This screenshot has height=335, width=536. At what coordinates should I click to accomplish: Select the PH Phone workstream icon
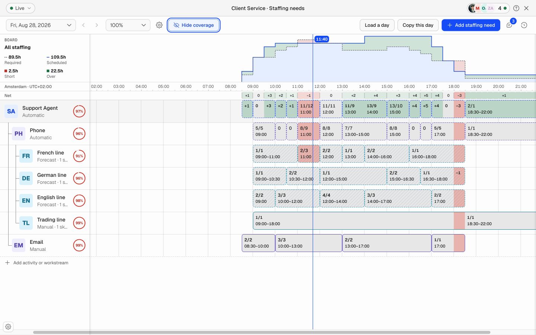(x=19, y=134)
